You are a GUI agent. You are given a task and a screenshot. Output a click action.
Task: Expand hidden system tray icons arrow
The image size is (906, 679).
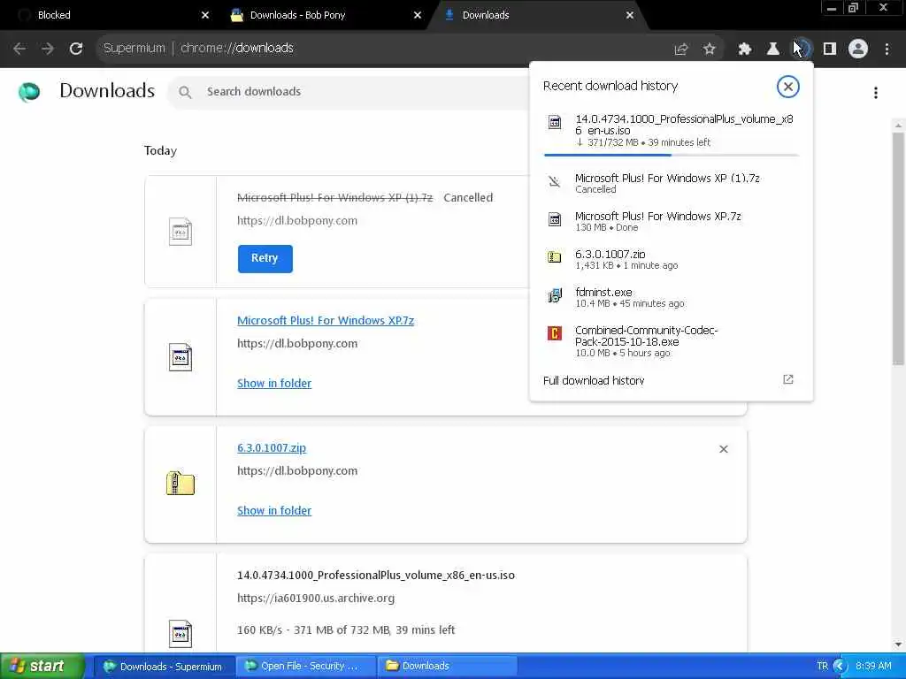point(840,667)
